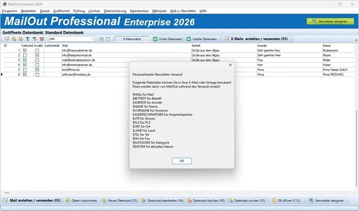This screenshot has height=211, width=359.
Task: Click OK in the placeholder dialog
Action: coord(182,161)
